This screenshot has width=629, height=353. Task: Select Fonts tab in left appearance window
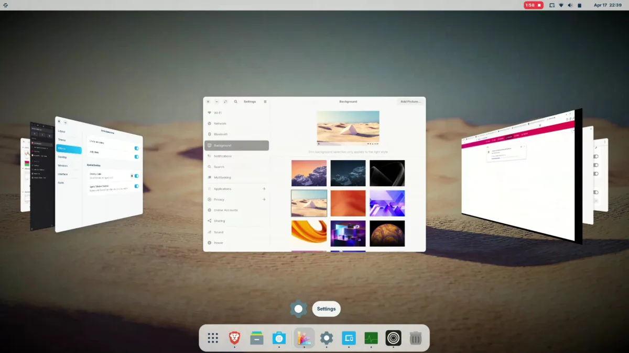(x=69, y=183)
